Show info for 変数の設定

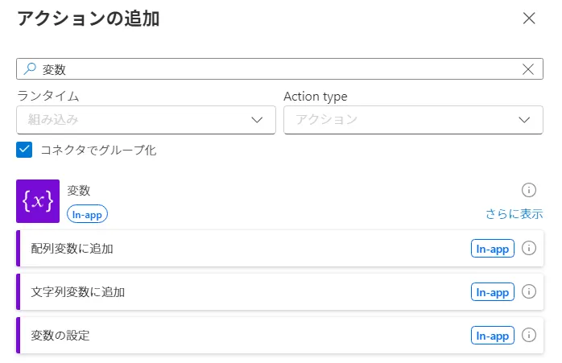[x=529, y=335]
